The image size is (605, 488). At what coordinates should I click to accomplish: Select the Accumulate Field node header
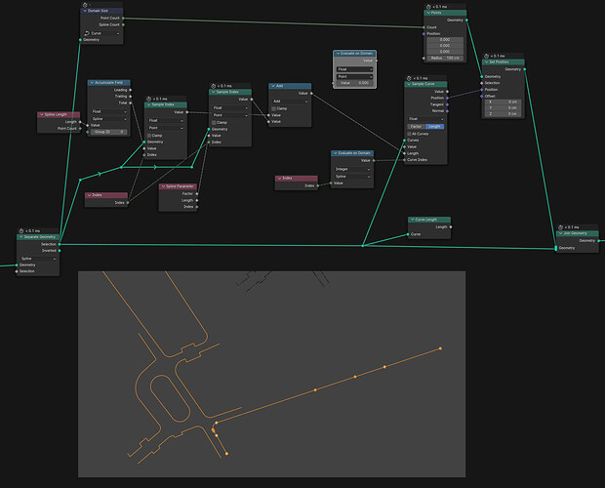click(109, 83)
